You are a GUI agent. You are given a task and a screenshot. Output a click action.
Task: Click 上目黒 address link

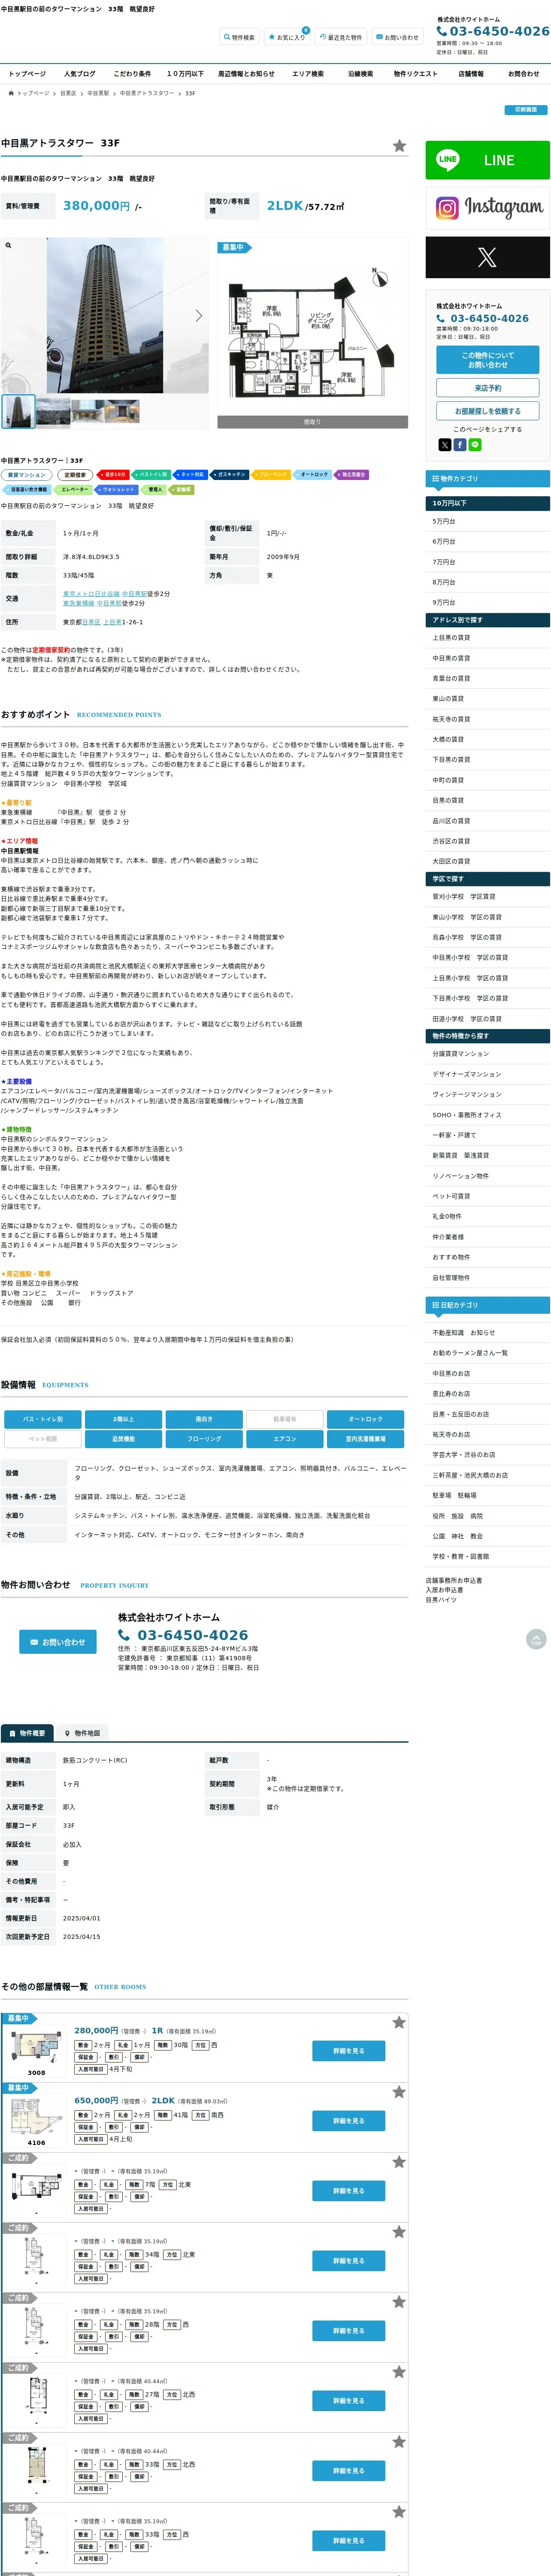tap(112, 622)
